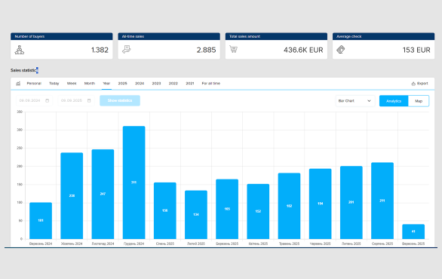
Task: Select the Year tab
Action: tap(106, 84)
